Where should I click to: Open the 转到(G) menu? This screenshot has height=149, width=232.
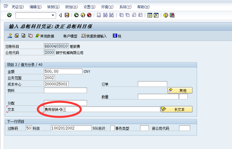[x=53, y=7]
